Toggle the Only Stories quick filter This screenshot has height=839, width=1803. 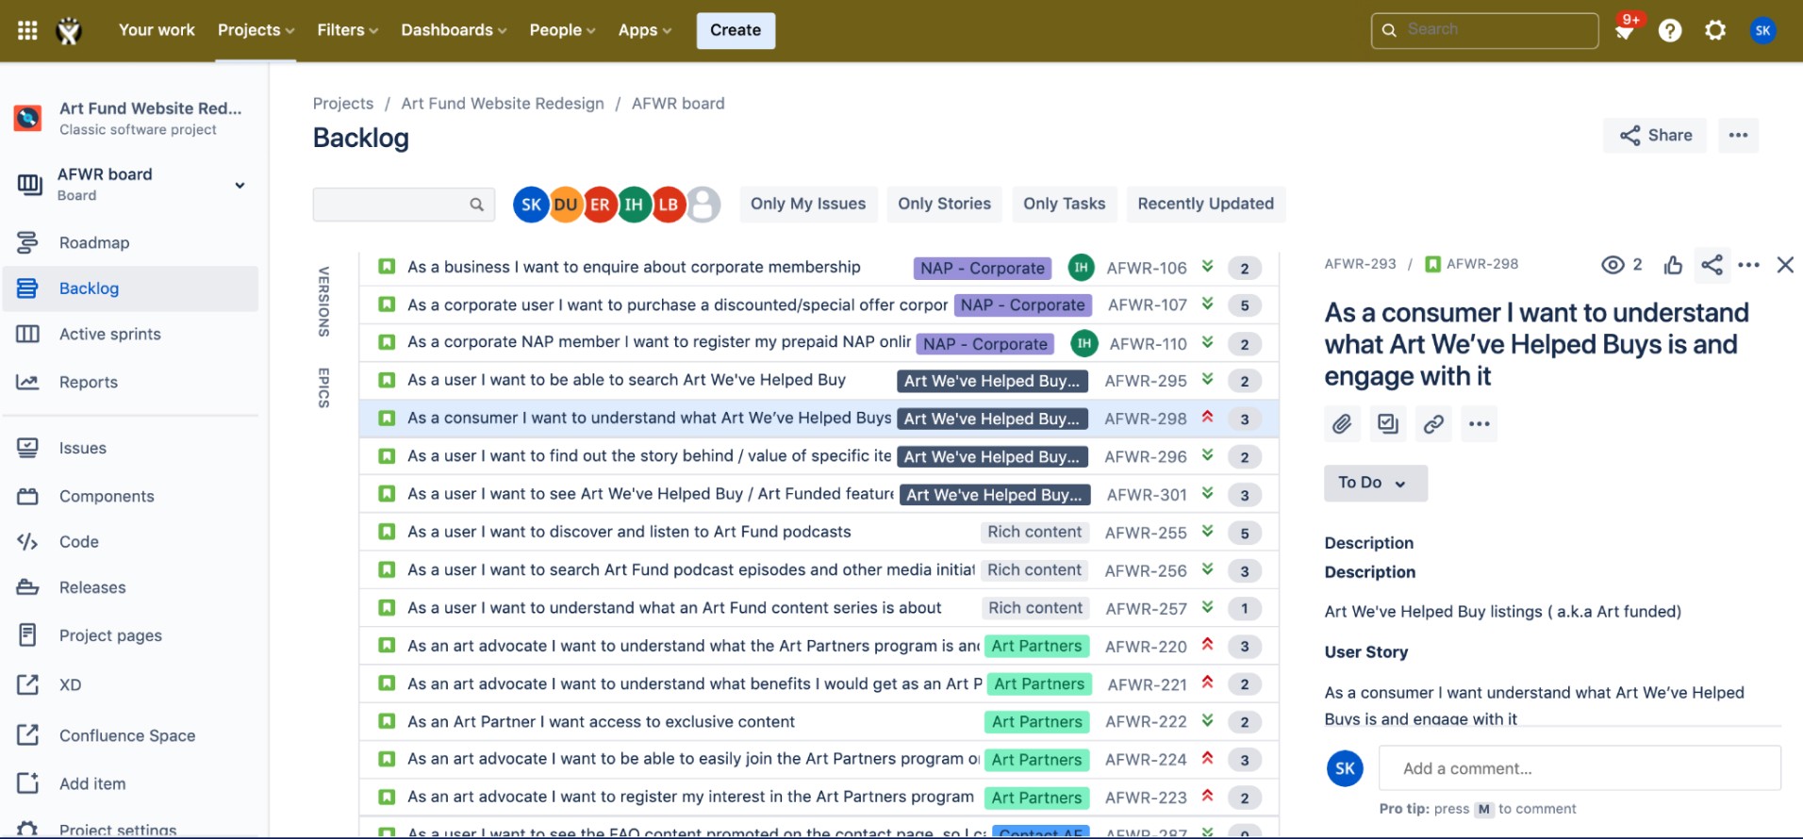[x=944, y=204]
